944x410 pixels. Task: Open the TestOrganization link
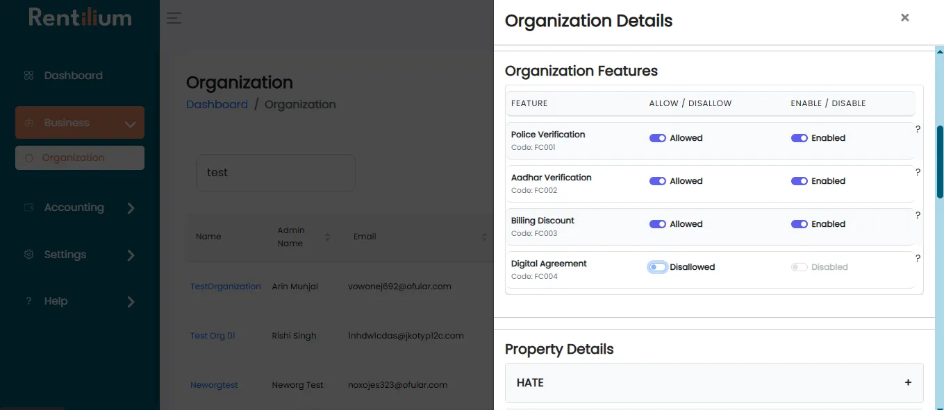pyautogui.click(x=226, y=287)
